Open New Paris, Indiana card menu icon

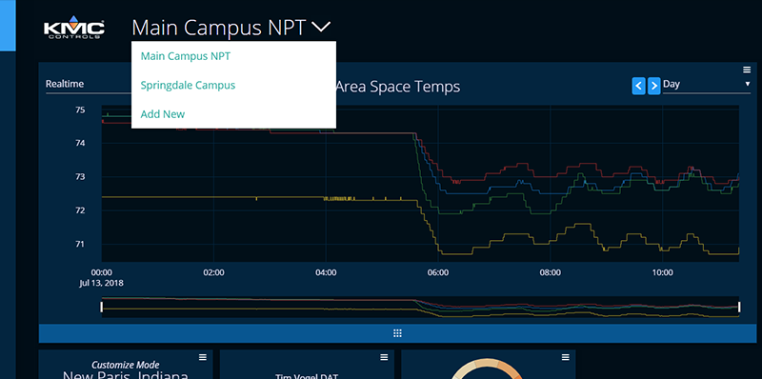click(x=203, y=357)
